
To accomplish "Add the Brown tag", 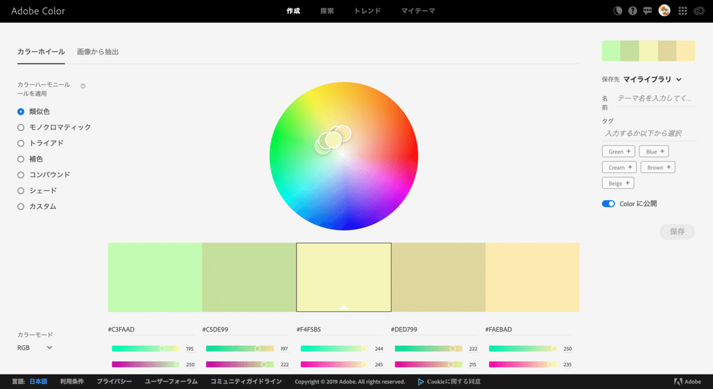I will [x=658, y=167].
